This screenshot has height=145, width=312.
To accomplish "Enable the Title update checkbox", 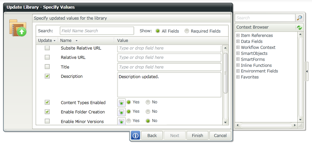I will coord(47,67).
